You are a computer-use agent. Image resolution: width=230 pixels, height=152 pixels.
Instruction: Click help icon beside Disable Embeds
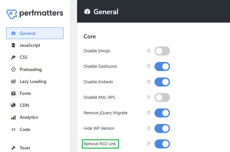(149, 82)
